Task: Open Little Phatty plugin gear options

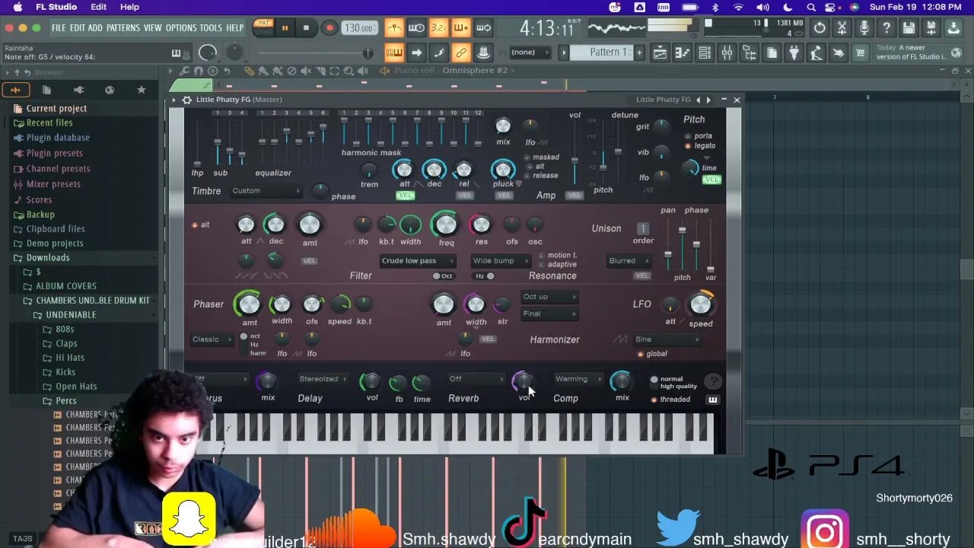Action: [186, 100]
